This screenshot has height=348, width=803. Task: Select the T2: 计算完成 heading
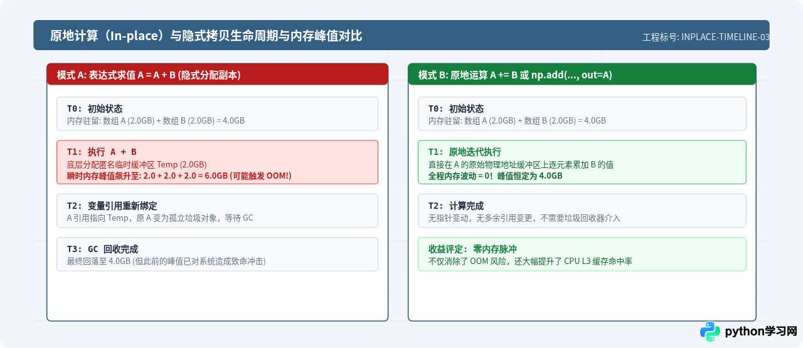coord(456,206)
